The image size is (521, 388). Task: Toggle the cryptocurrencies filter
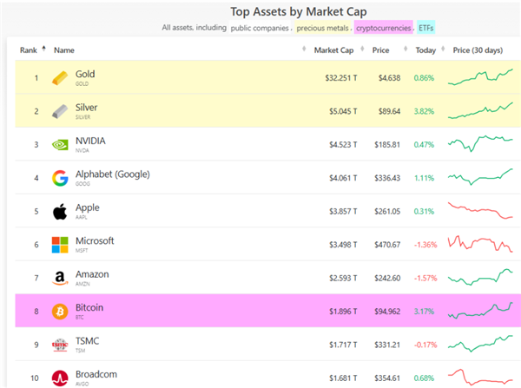click(384, 28)
